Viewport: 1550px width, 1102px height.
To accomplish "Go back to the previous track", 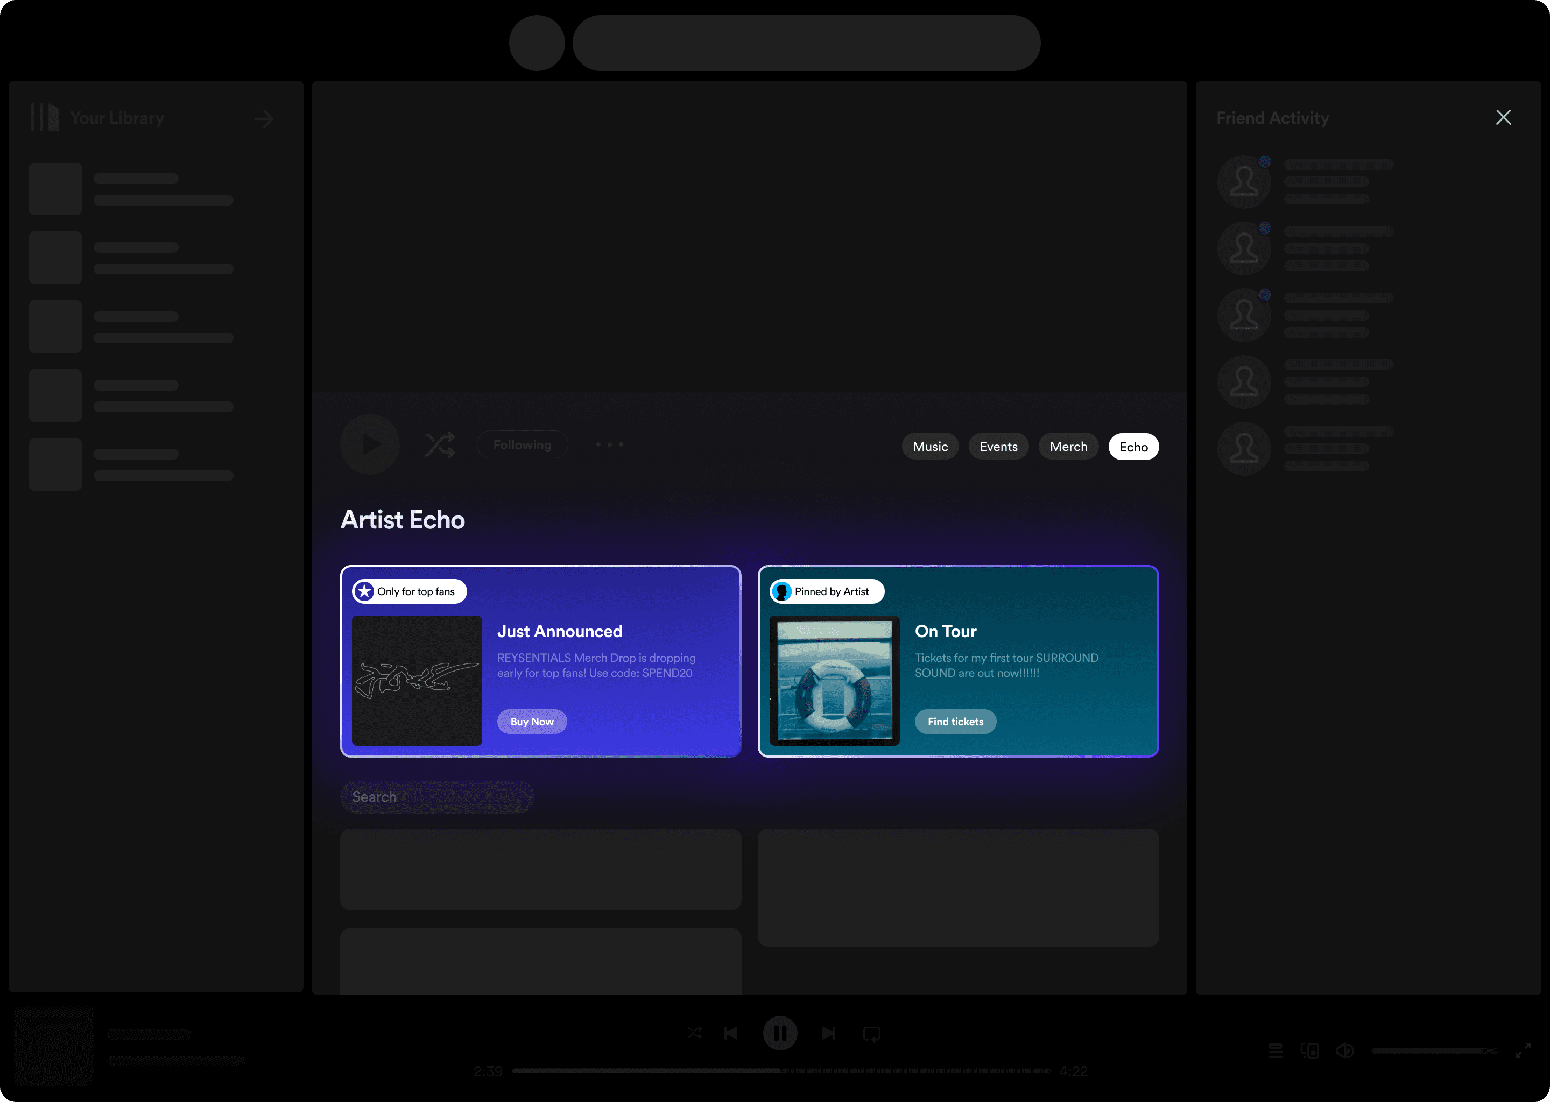I will (731, 1033).
